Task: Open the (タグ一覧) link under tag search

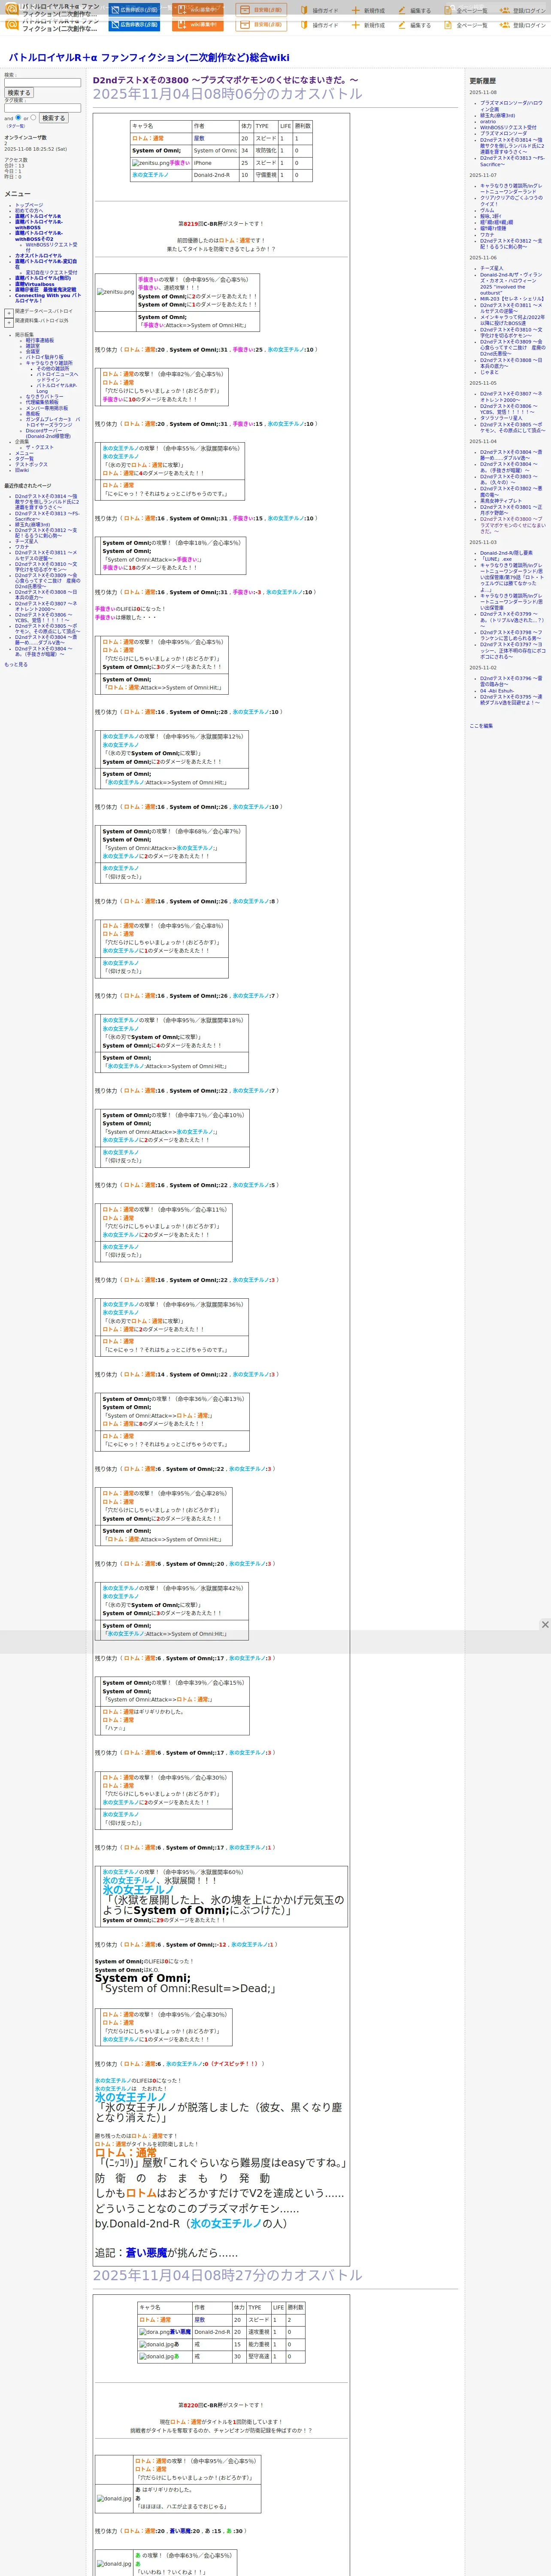Action: pos(15,126)
